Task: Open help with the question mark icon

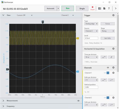Action: point(109,9)
